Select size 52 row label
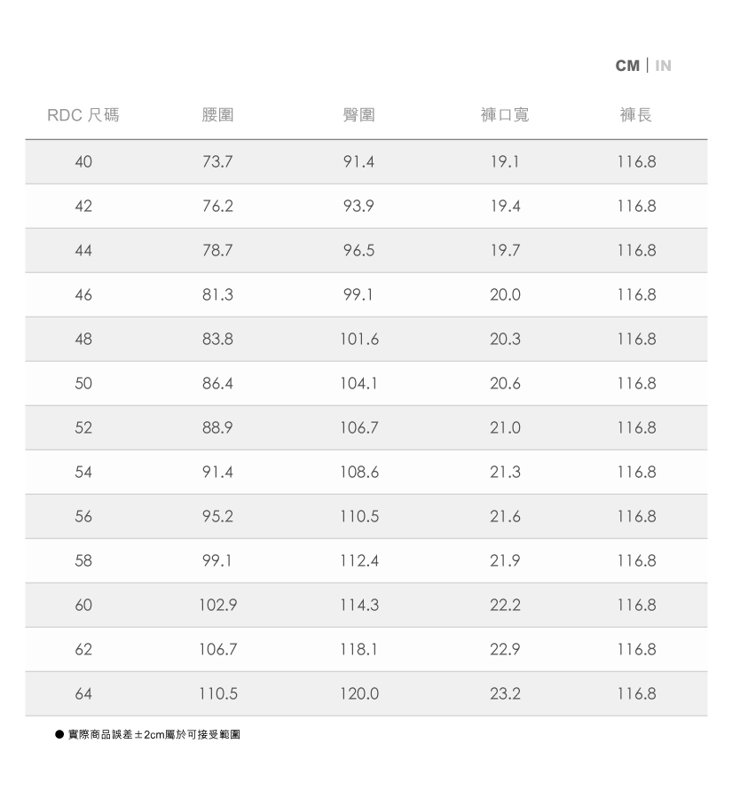Screen dimensions: 732x798 click(x=83, y=428)
